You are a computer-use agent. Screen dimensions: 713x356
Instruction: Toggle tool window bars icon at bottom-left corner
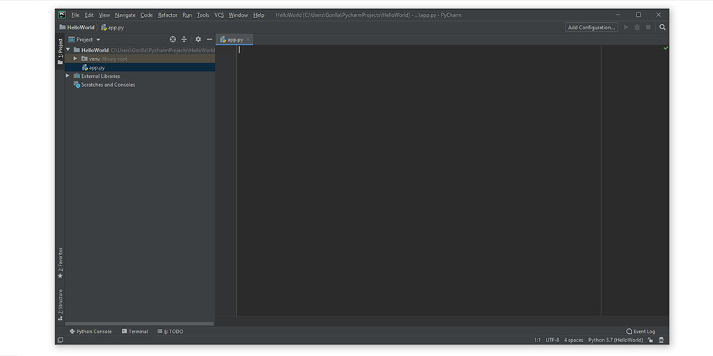60,340
